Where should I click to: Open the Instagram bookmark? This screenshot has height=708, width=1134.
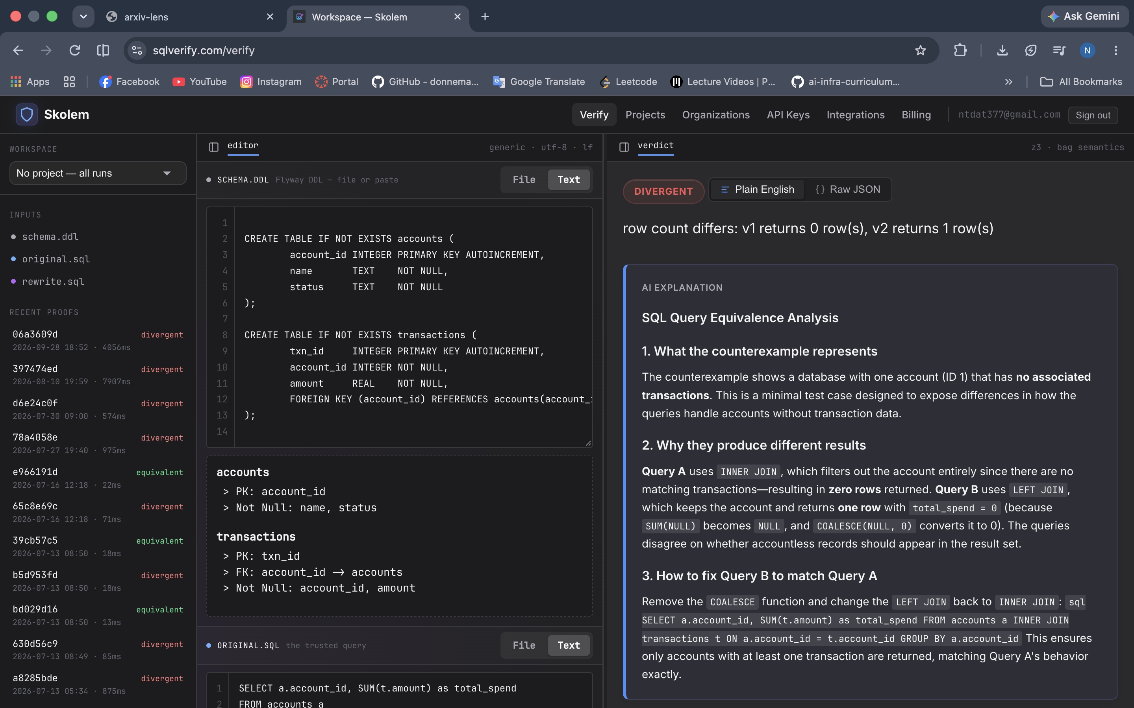271,81
